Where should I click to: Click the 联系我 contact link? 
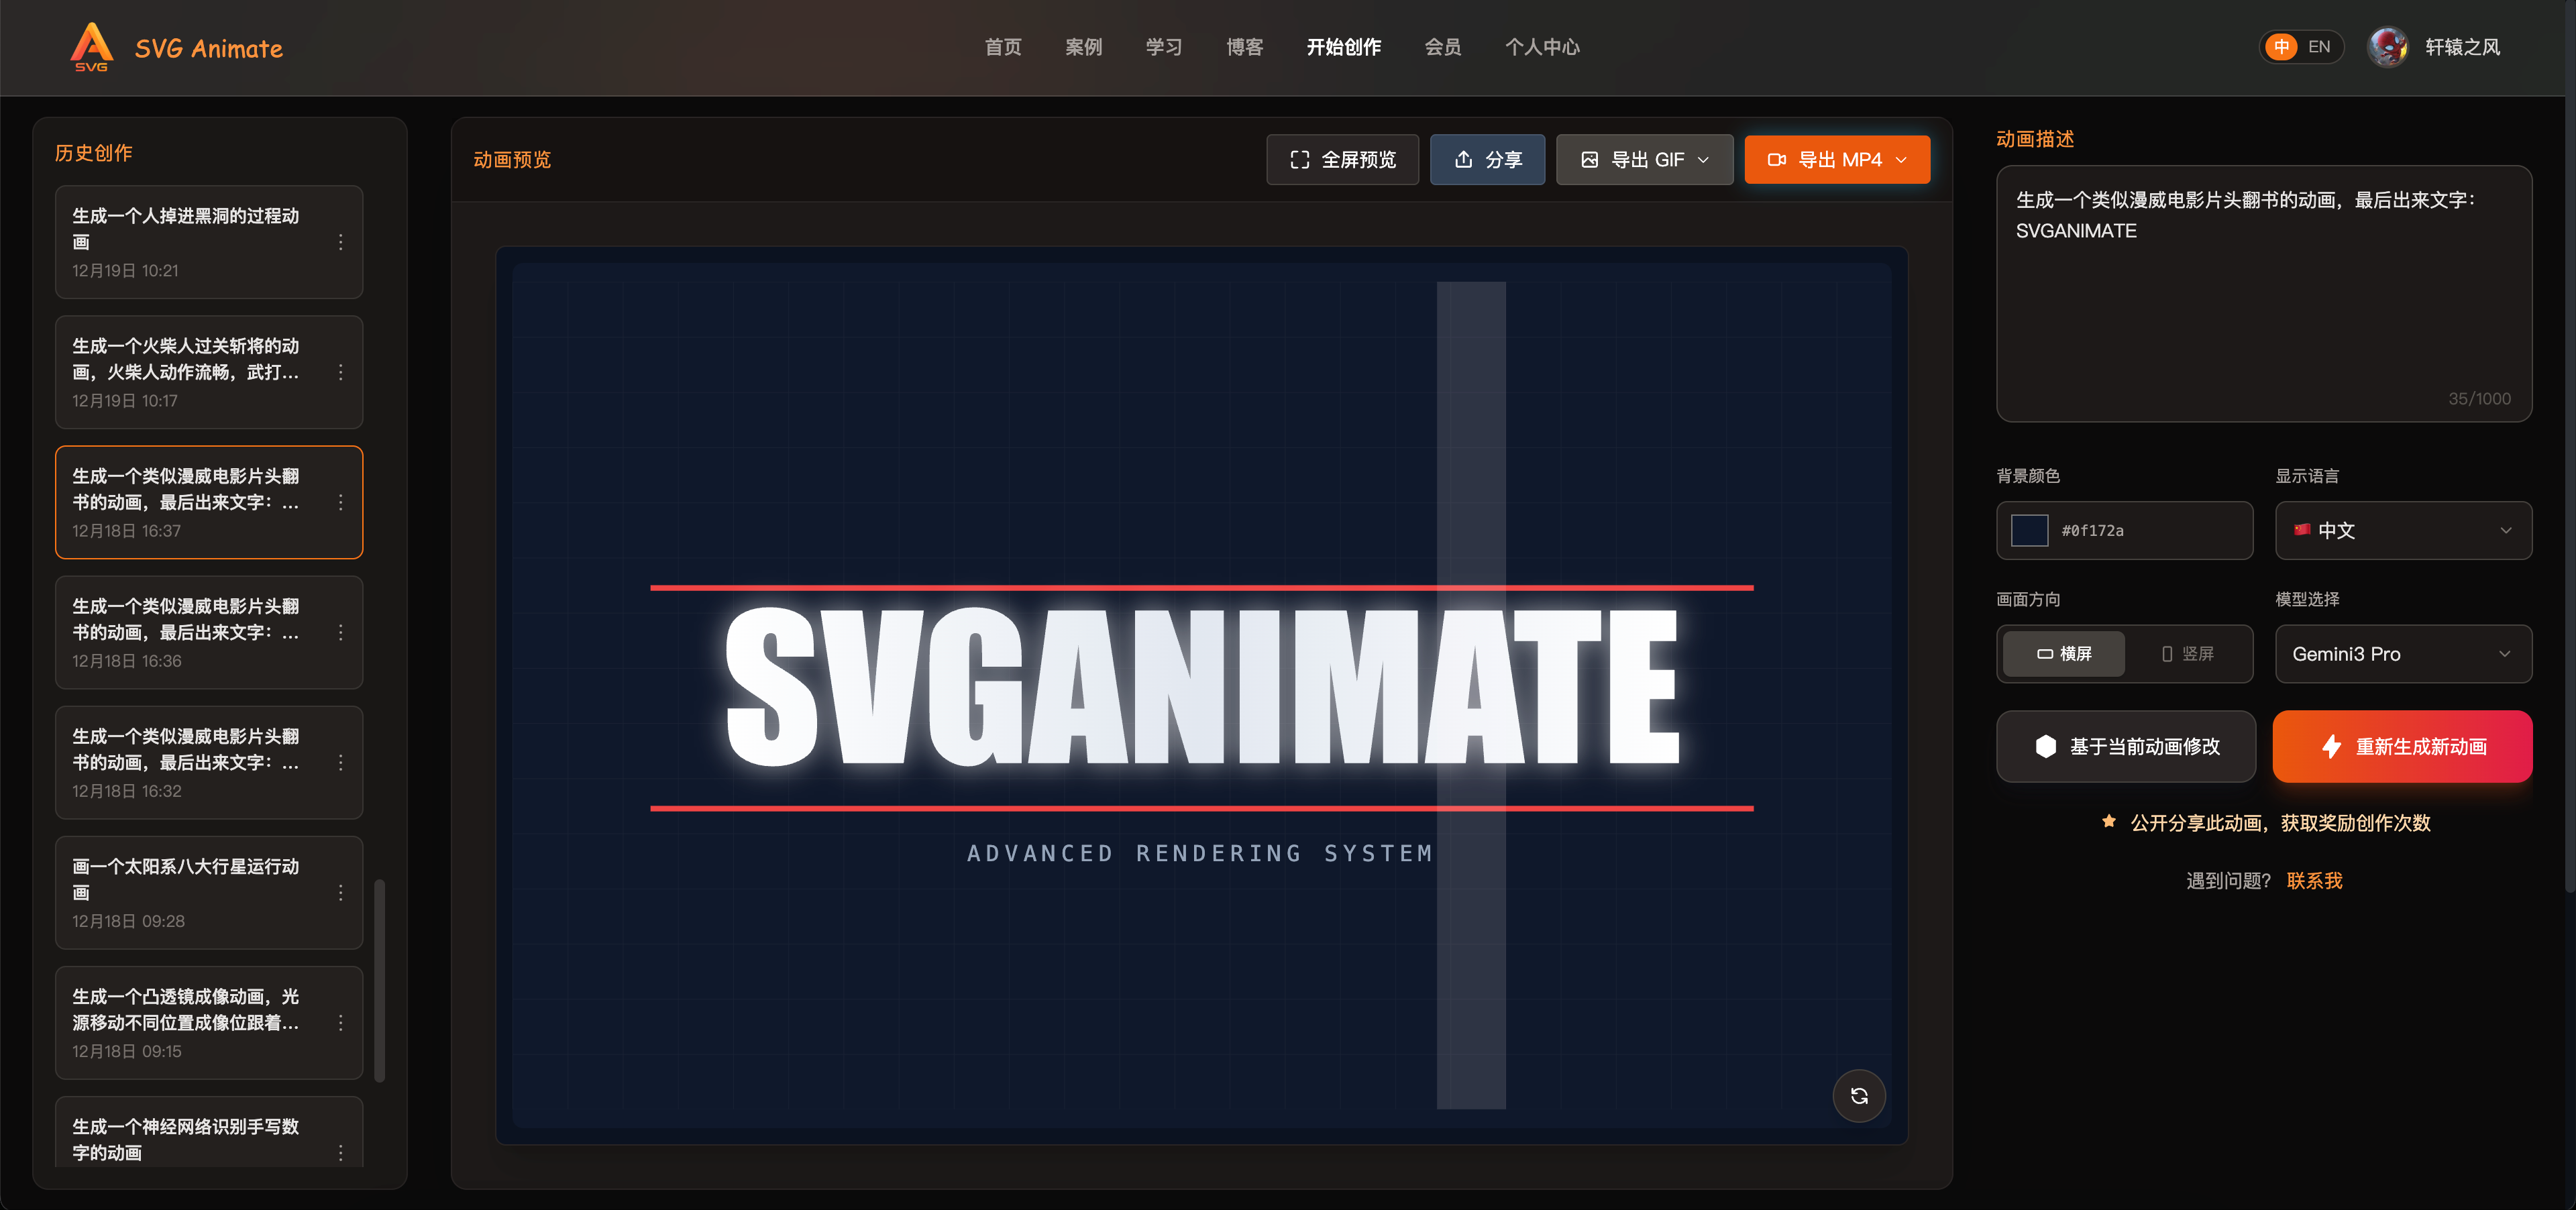point(2314,881)
